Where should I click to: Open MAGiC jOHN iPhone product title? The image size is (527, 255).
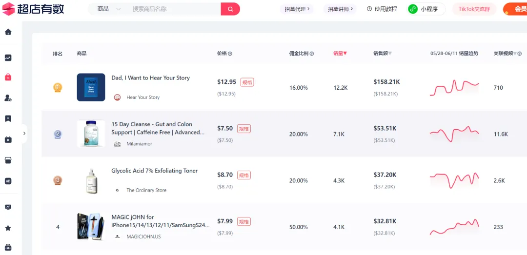(161, 221)
